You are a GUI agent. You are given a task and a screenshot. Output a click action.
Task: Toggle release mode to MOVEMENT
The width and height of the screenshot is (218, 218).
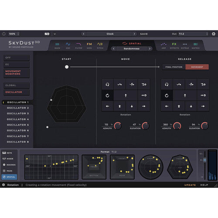197,67
